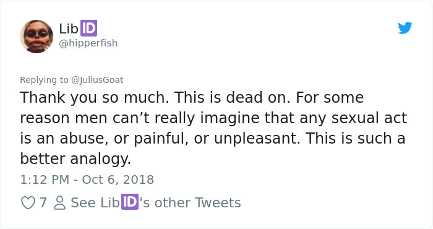Open the 1:12 PM time stamp
Screen dimensions: 433x229
pyautogui.click(x=45, y=180)
